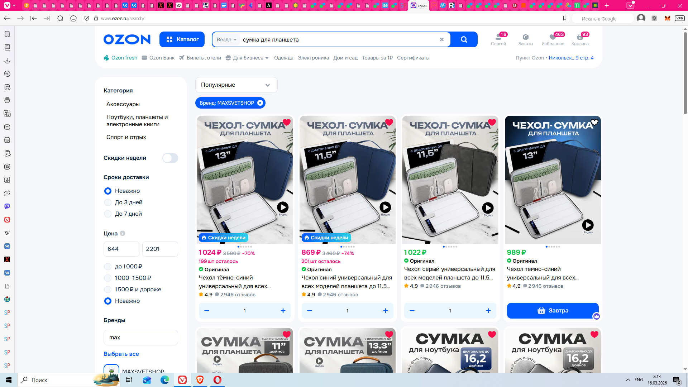This screenshot has height=387, width=688.
Task: Open the Корзина cart icon
Action: 580,37
